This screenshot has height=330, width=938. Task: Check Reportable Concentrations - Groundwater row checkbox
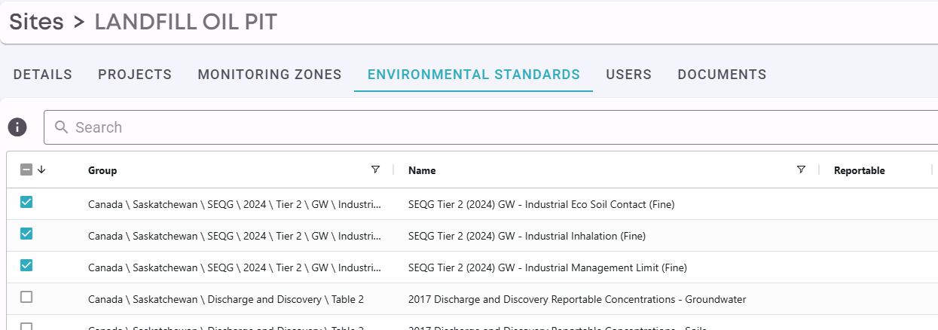(26, 297)
